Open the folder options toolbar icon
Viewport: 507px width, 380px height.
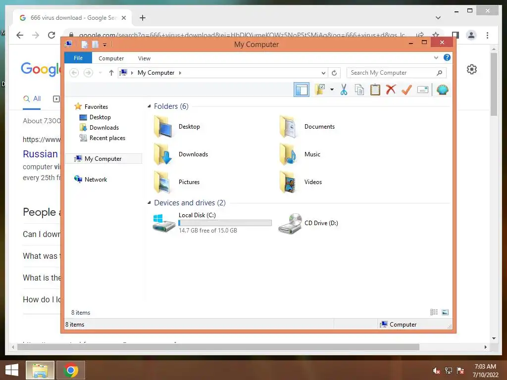(x=320, y=90)
